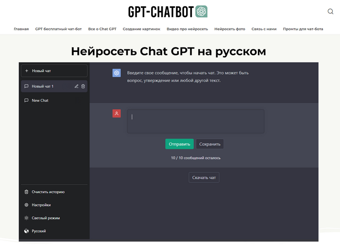The width and height of the screenshot is (340, 250).
Task: Open Видео про нейросеть page
Action: click(x=187, y=29)
